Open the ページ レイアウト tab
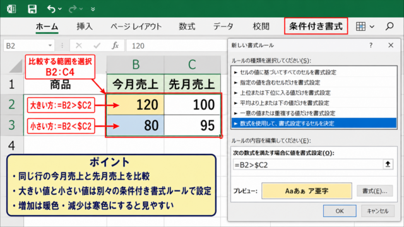The image size is (404, 227). coord(136,26)
